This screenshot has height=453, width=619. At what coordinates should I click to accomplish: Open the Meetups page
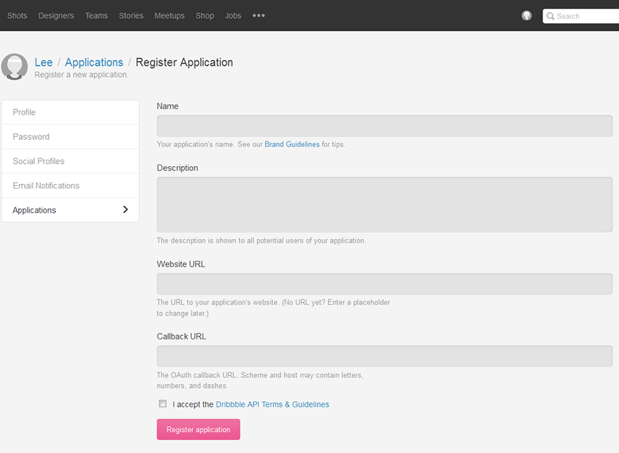170,15
